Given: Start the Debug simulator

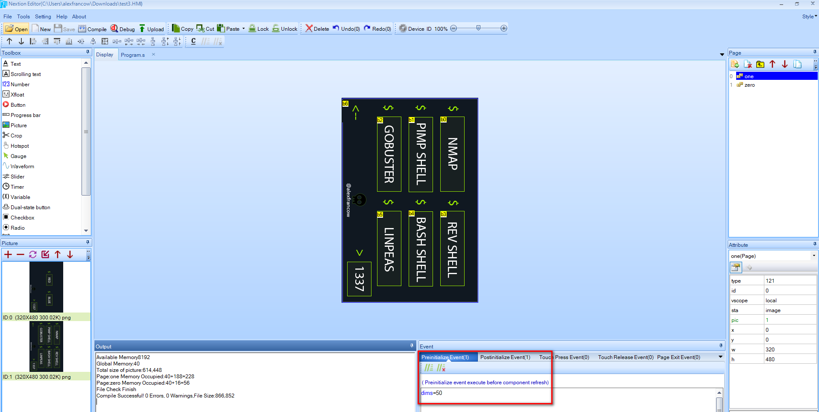Looking at the screenshot, I should pos(123,29).
